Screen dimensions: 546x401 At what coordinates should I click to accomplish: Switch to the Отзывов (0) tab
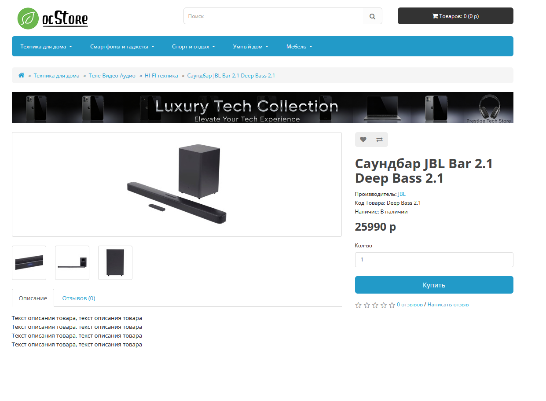click(79, 298)
